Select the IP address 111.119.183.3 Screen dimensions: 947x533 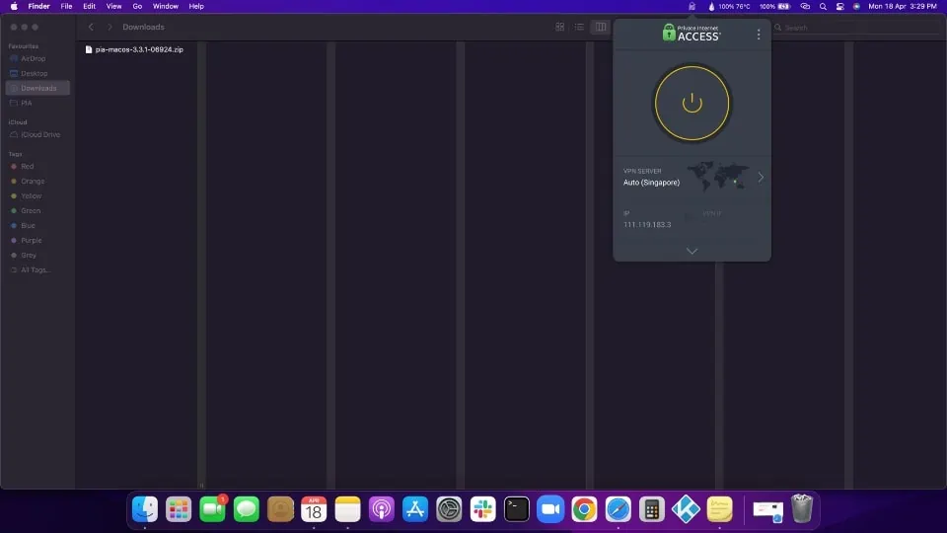coord(647,225)
